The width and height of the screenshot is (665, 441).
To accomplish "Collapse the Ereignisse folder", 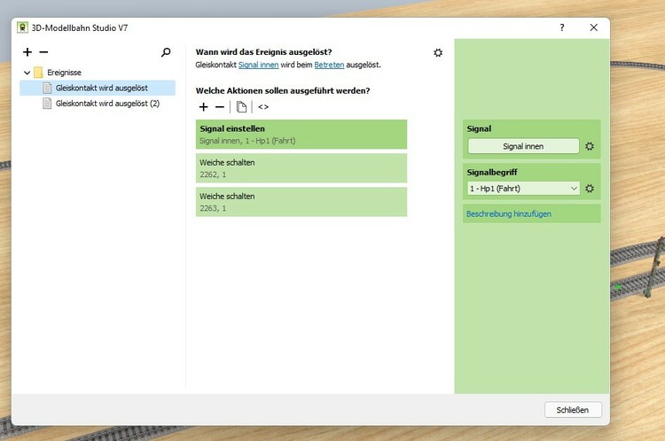I will (27, 73).
